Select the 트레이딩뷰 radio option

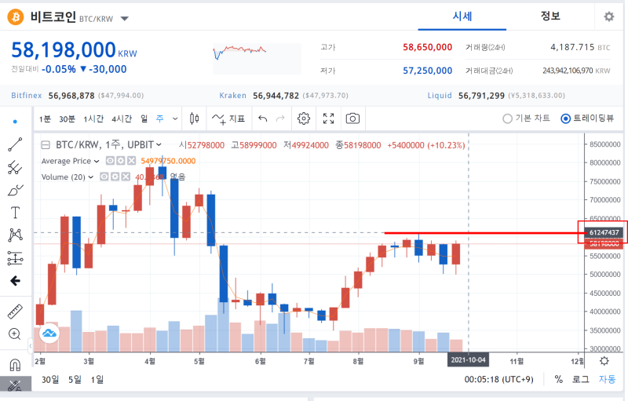pos(587,118)
